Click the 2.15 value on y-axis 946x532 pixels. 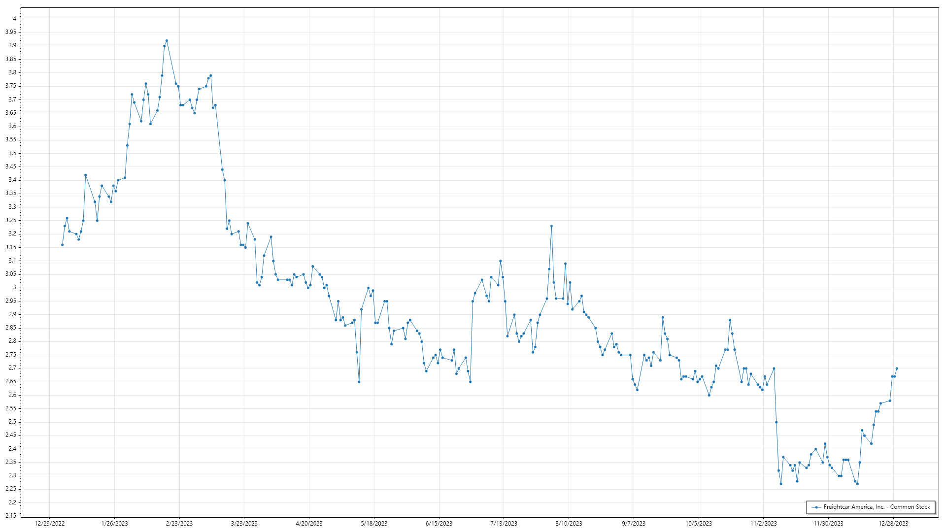pos(10,516)
